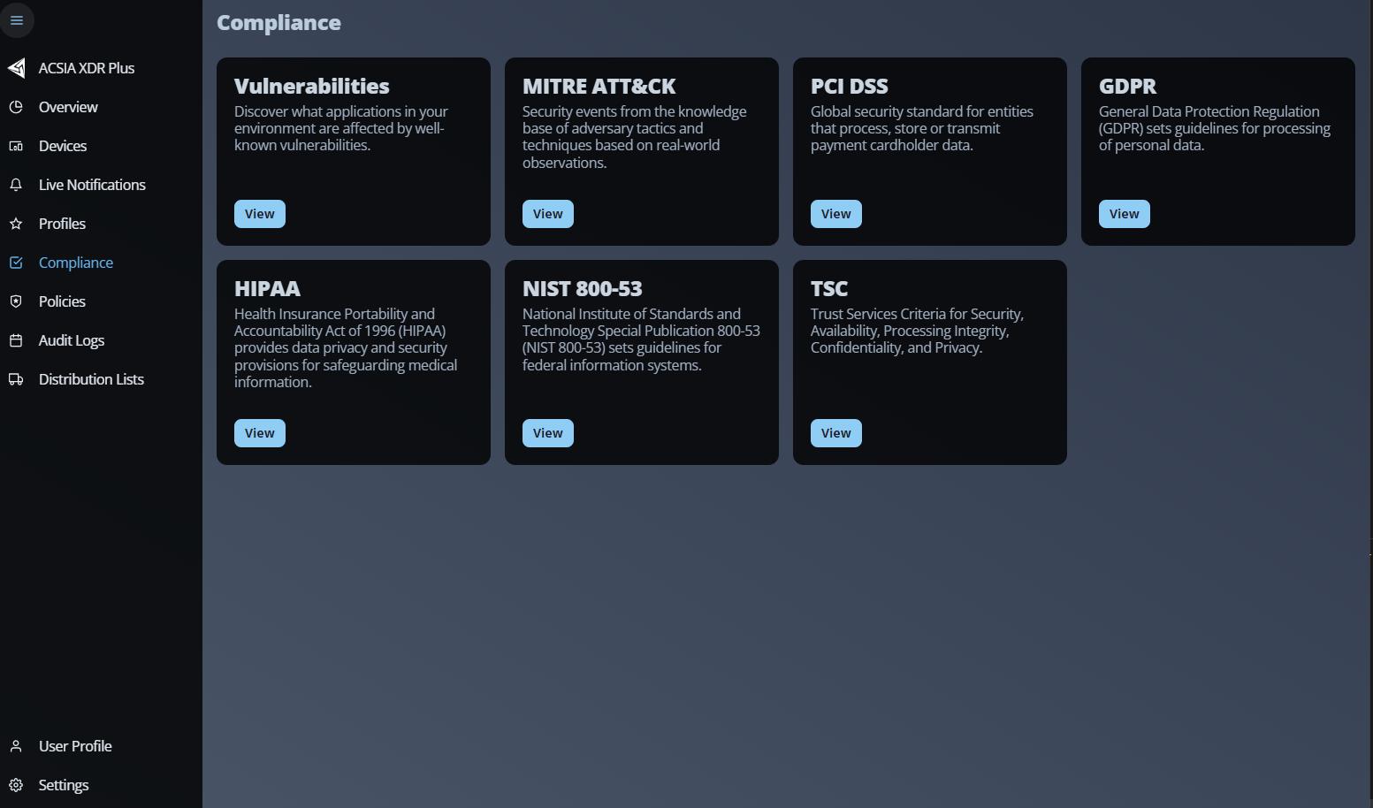Screen dimensions: 1373x808
Task: Click 'Global security standard for entities' text
Action: tap(922, 128)
